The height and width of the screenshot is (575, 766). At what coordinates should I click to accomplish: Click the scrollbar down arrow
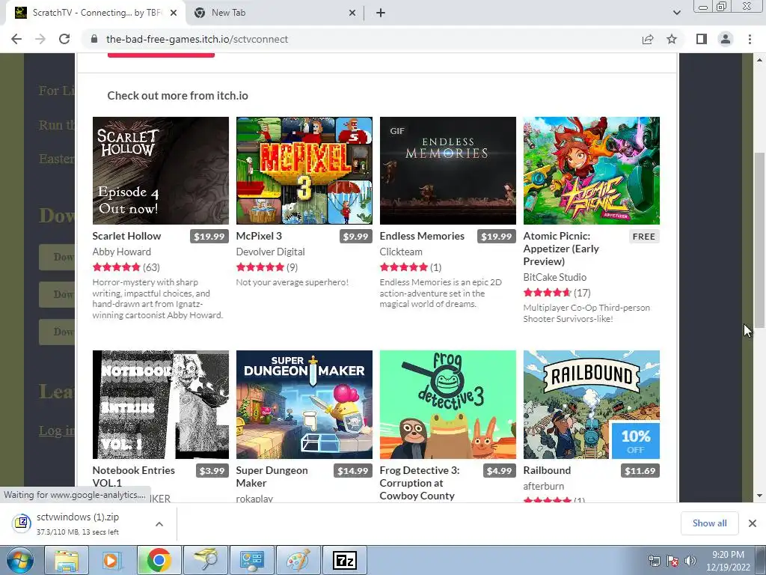759,496
